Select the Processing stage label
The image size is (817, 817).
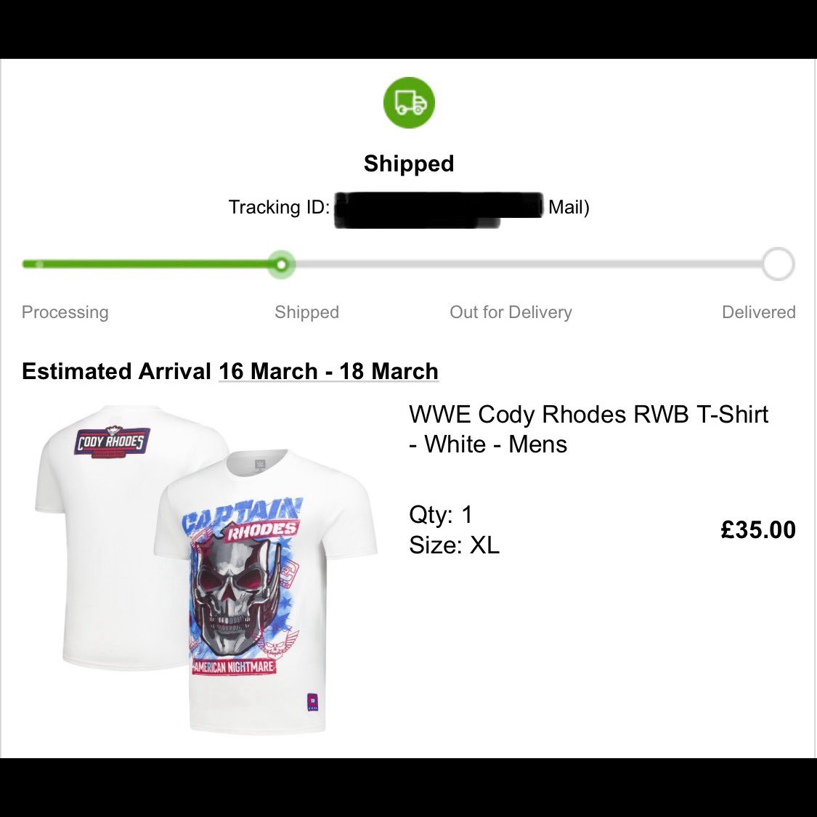[65, 312]
